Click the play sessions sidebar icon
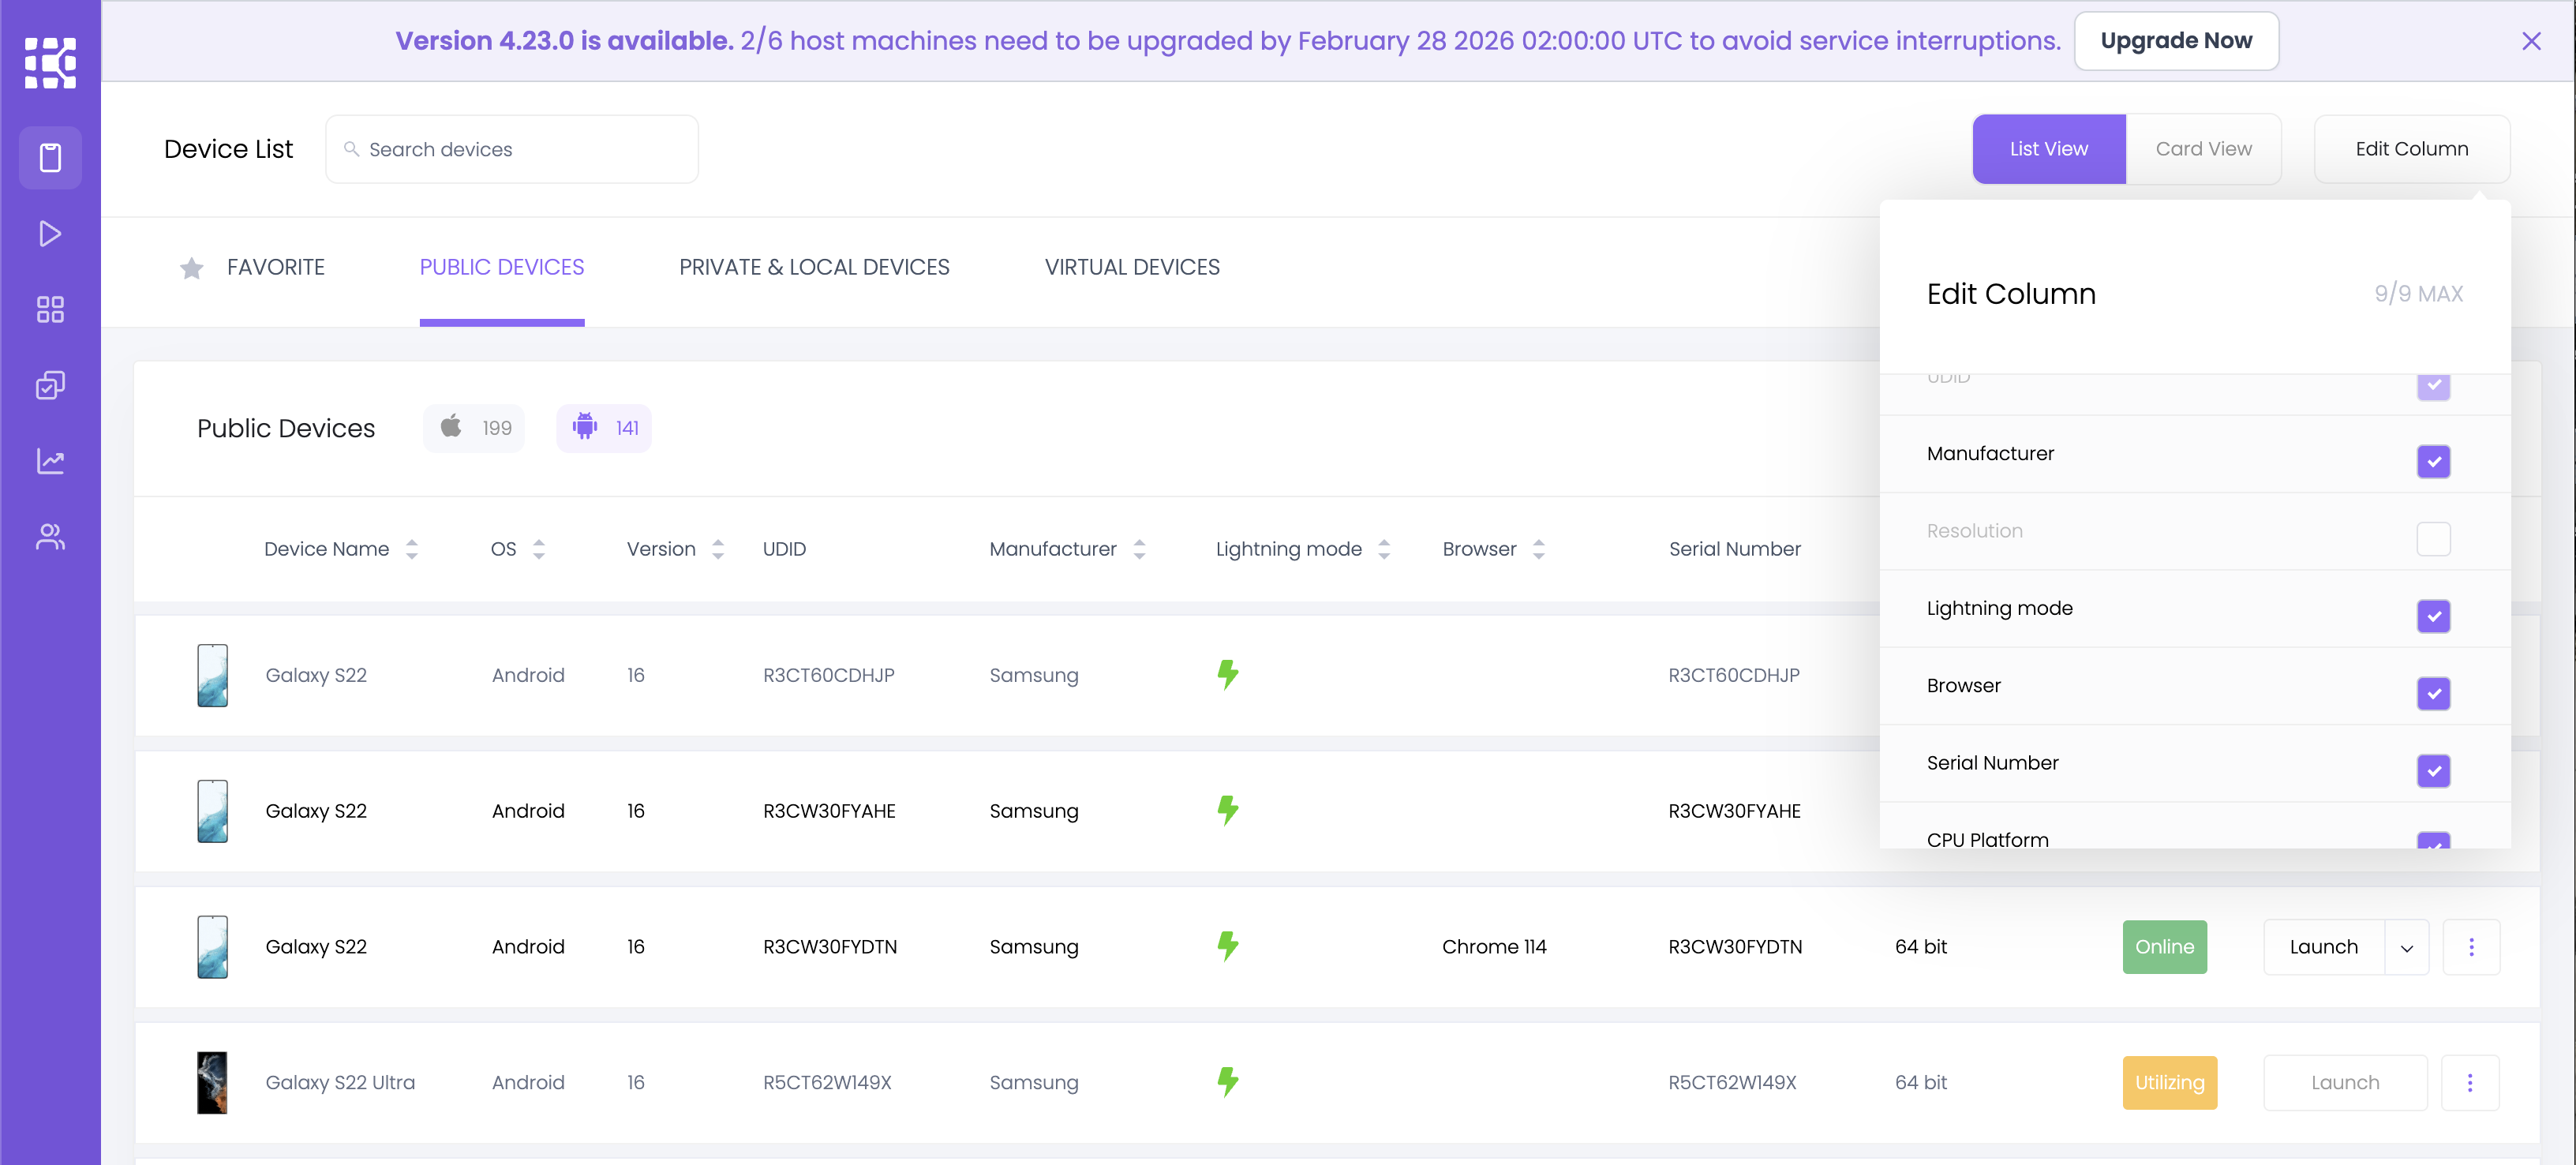The image size is (2576, 1165). click(50, 234)
